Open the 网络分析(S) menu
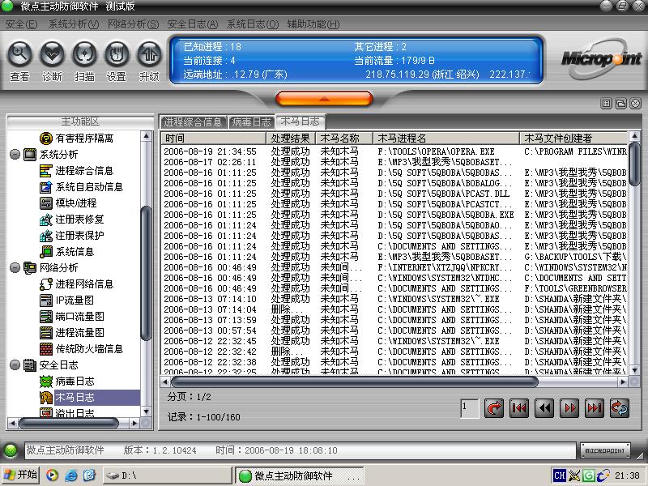 coord(133,24)
